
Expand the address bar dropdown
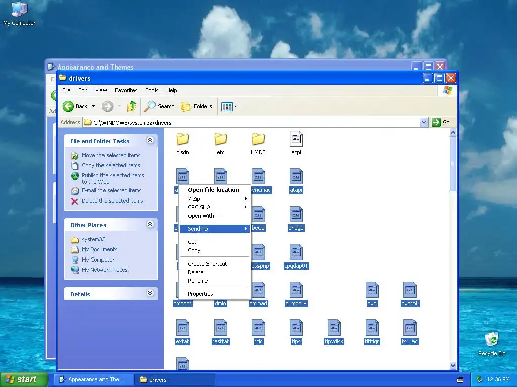[x=424, y=123]
